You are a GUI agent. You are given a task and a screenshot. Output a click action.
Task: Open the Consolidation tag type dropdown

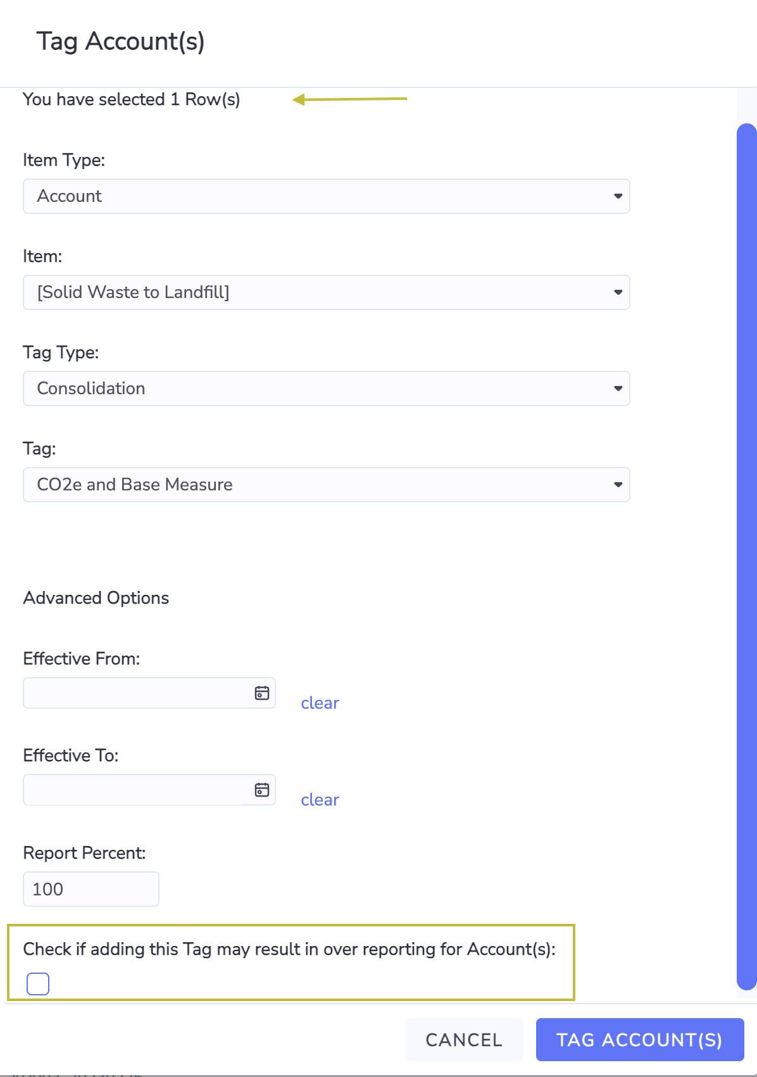pos(327,389)
